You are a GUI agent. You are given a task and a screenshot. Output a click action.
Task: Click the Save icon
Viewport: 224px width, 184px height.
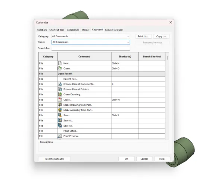60,115
